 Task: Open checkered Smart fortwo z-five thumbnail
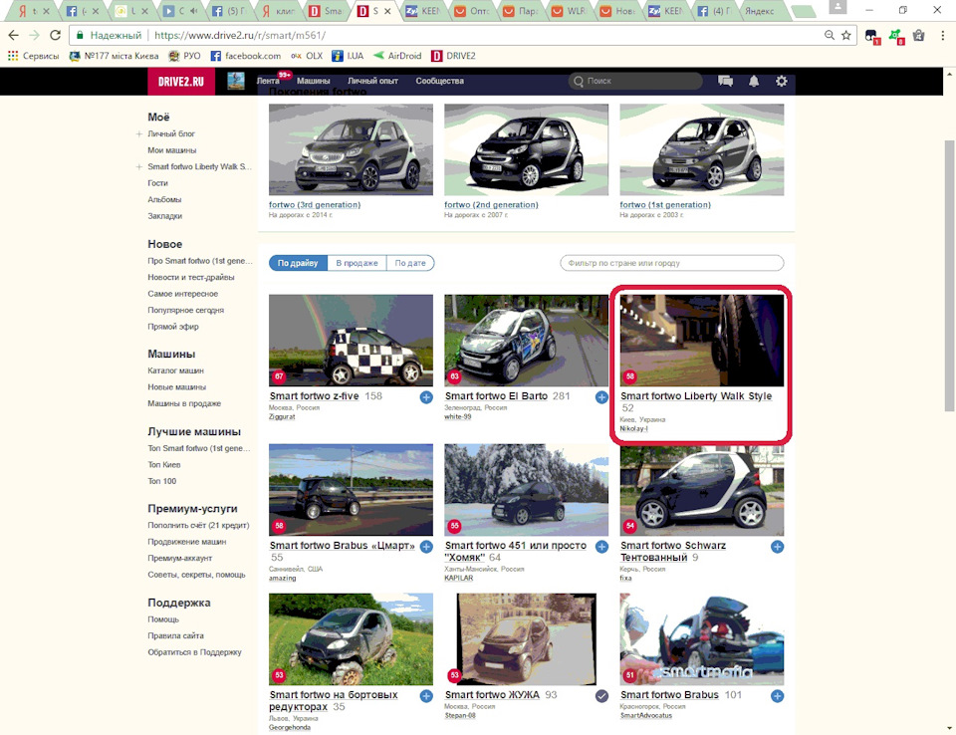point(352,341)
